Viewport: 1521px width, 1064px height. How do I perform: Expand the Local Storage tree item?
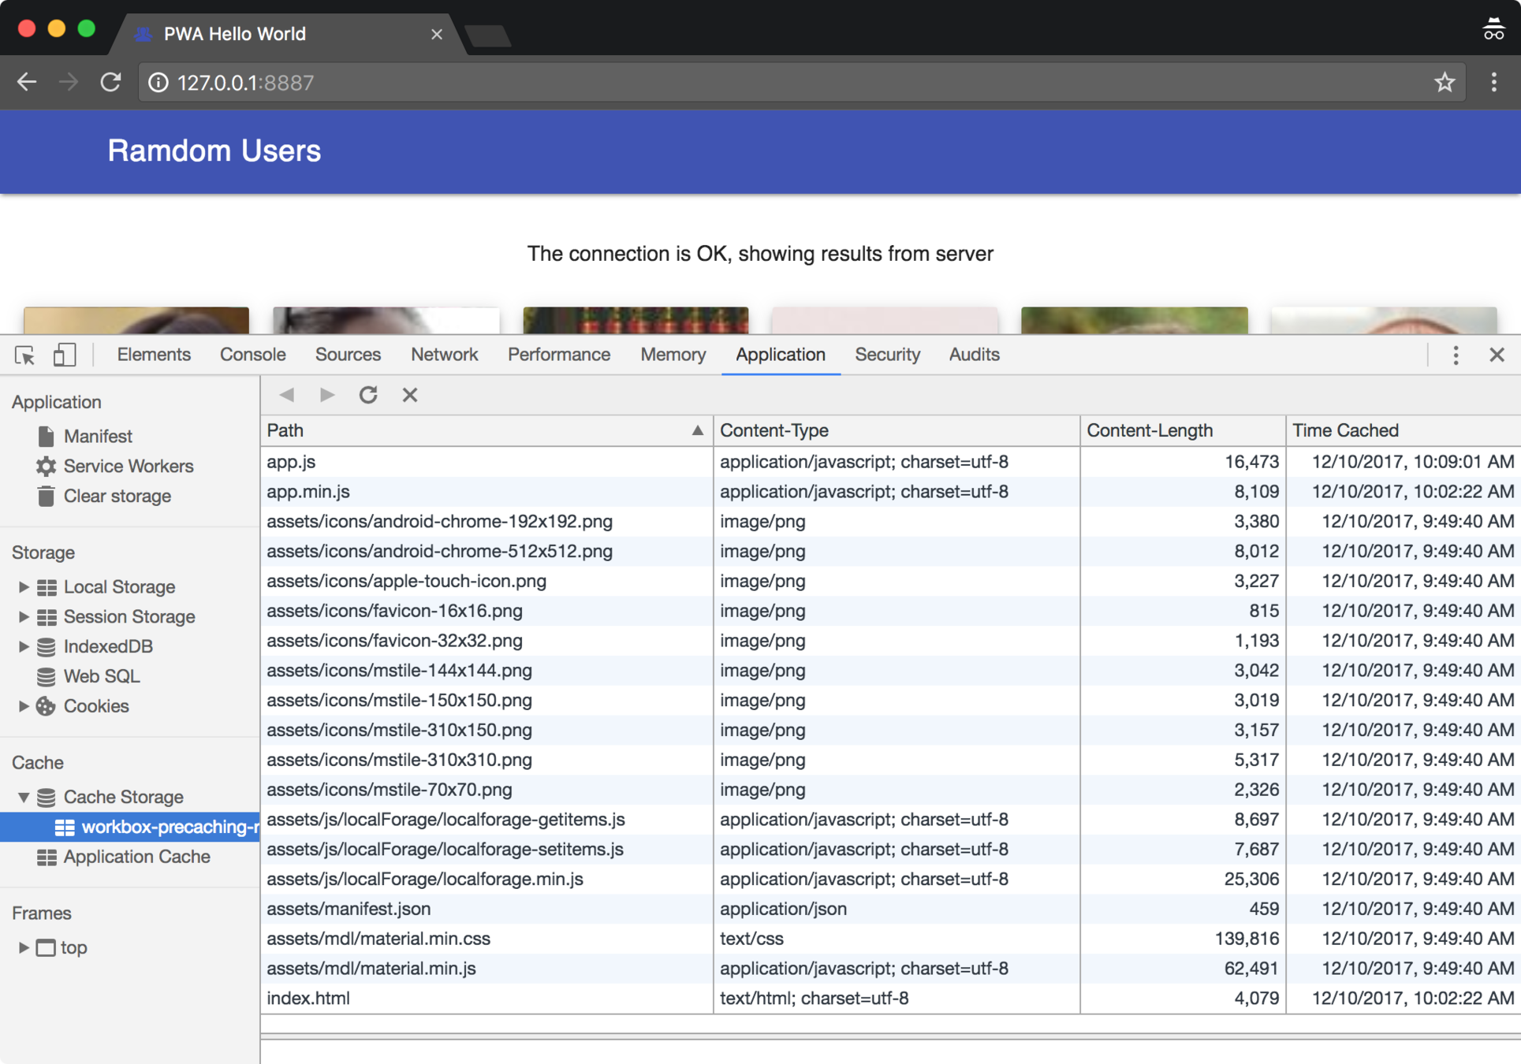[x=23, y=587]
